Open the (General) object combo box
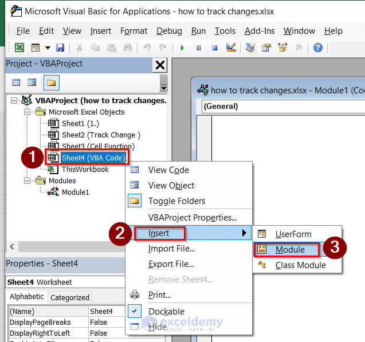 pos(283,107)
